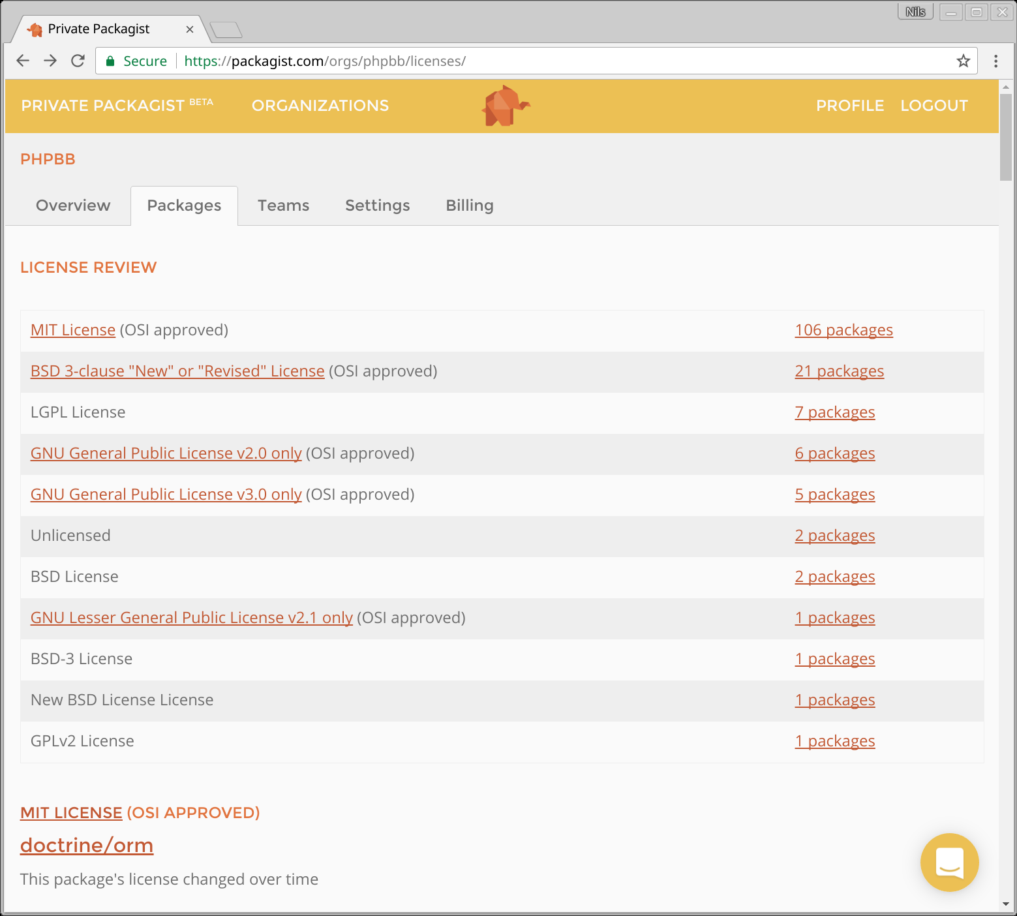This screenshot has height=916, width=1017.
Task: Open the doctrine/orm package link
Action: pos(87,845)
